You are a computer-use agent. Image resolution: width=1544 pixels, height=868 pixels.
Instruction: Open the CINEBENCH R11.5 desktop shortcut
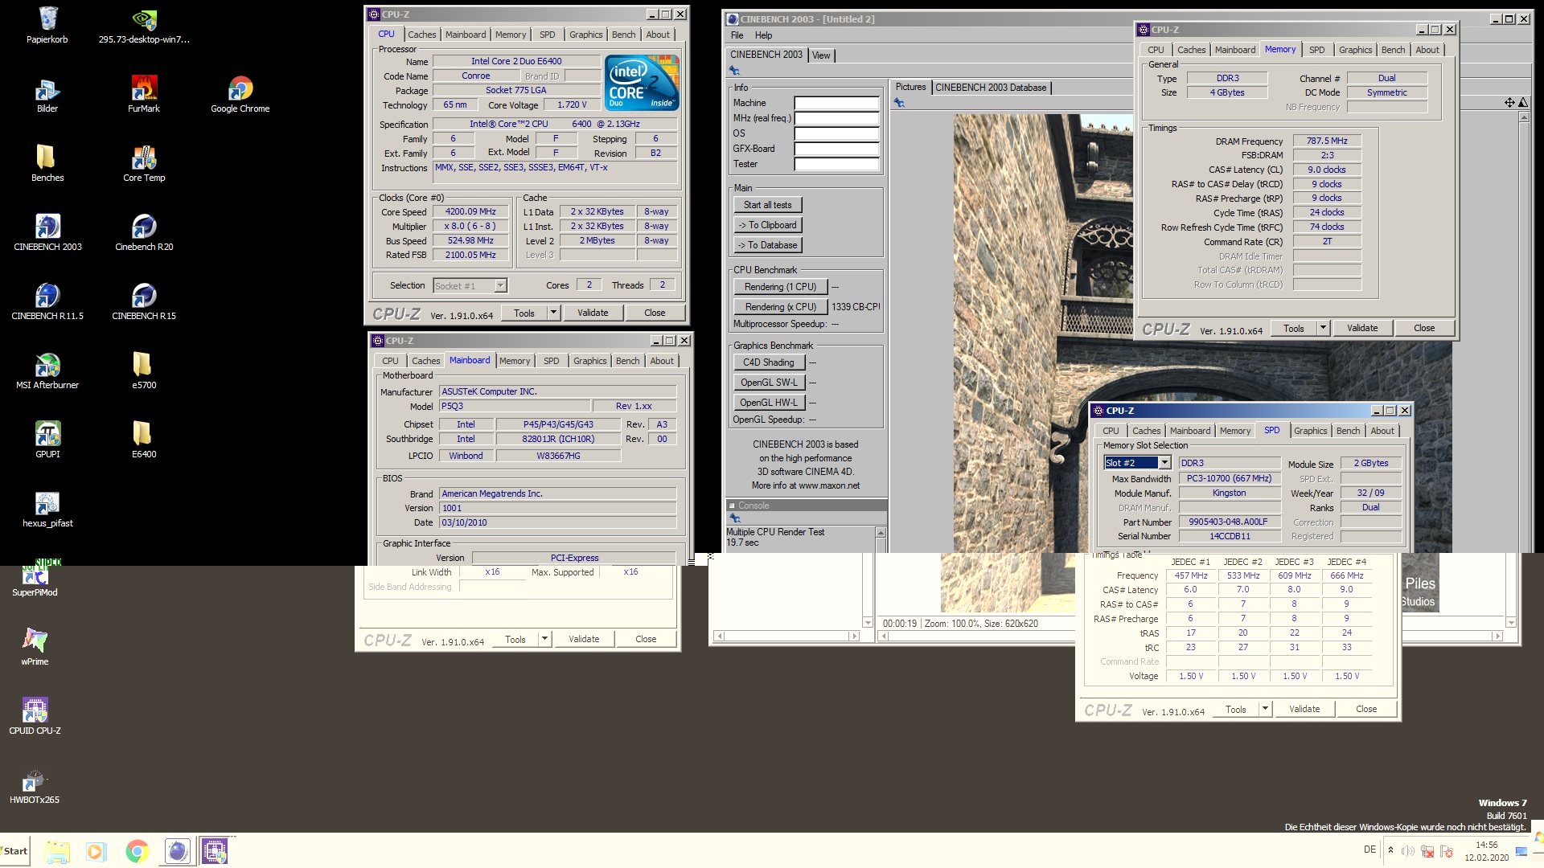click(47, 301)
